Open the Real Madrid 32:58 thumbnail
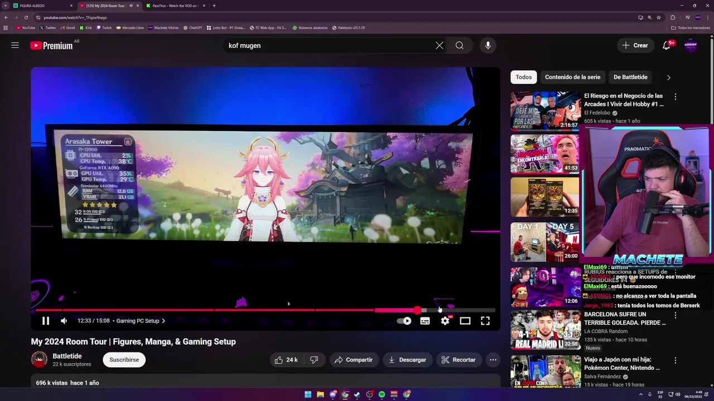 click(x=545, y=330)
